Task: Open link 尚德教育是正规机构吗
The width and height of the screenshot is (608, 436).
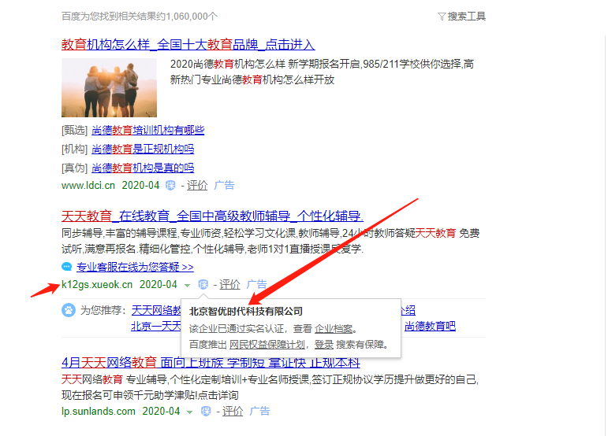Action: point(143,149)
